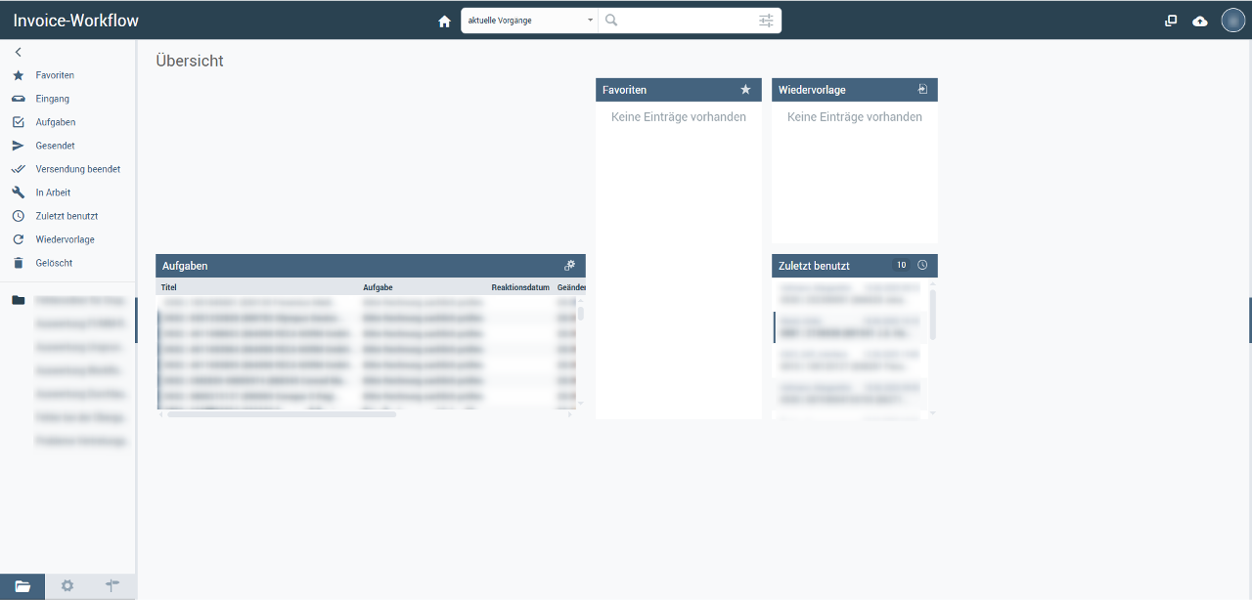
Task: Click the star icon in the Favoriten panel
Action: pos(745,90)
